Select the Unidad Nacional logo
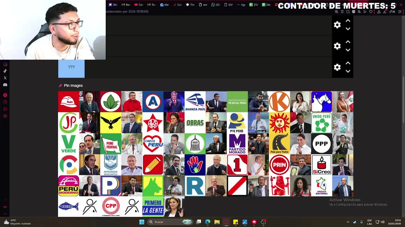 click(x=322, y=186)
